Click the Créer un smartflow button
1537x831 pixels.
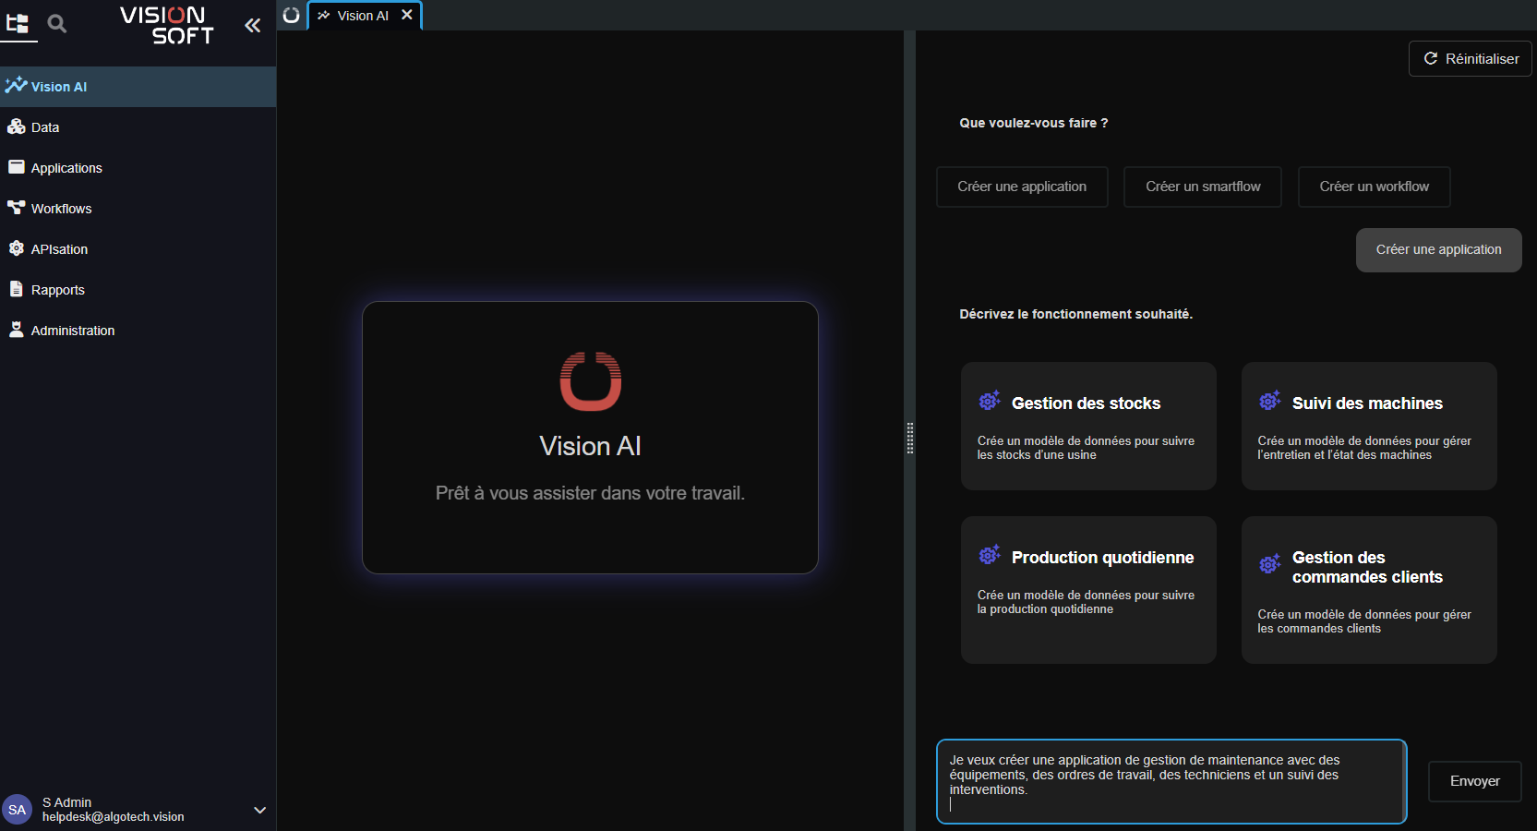(x=1202, y=187)
